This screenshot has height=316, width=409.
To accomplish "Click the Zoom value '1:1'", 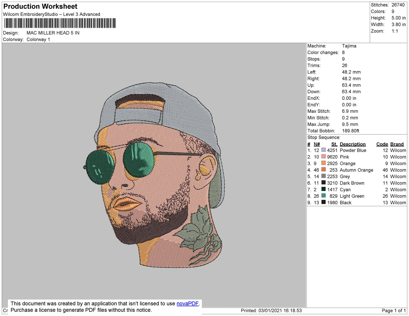I will pos(395,31).
